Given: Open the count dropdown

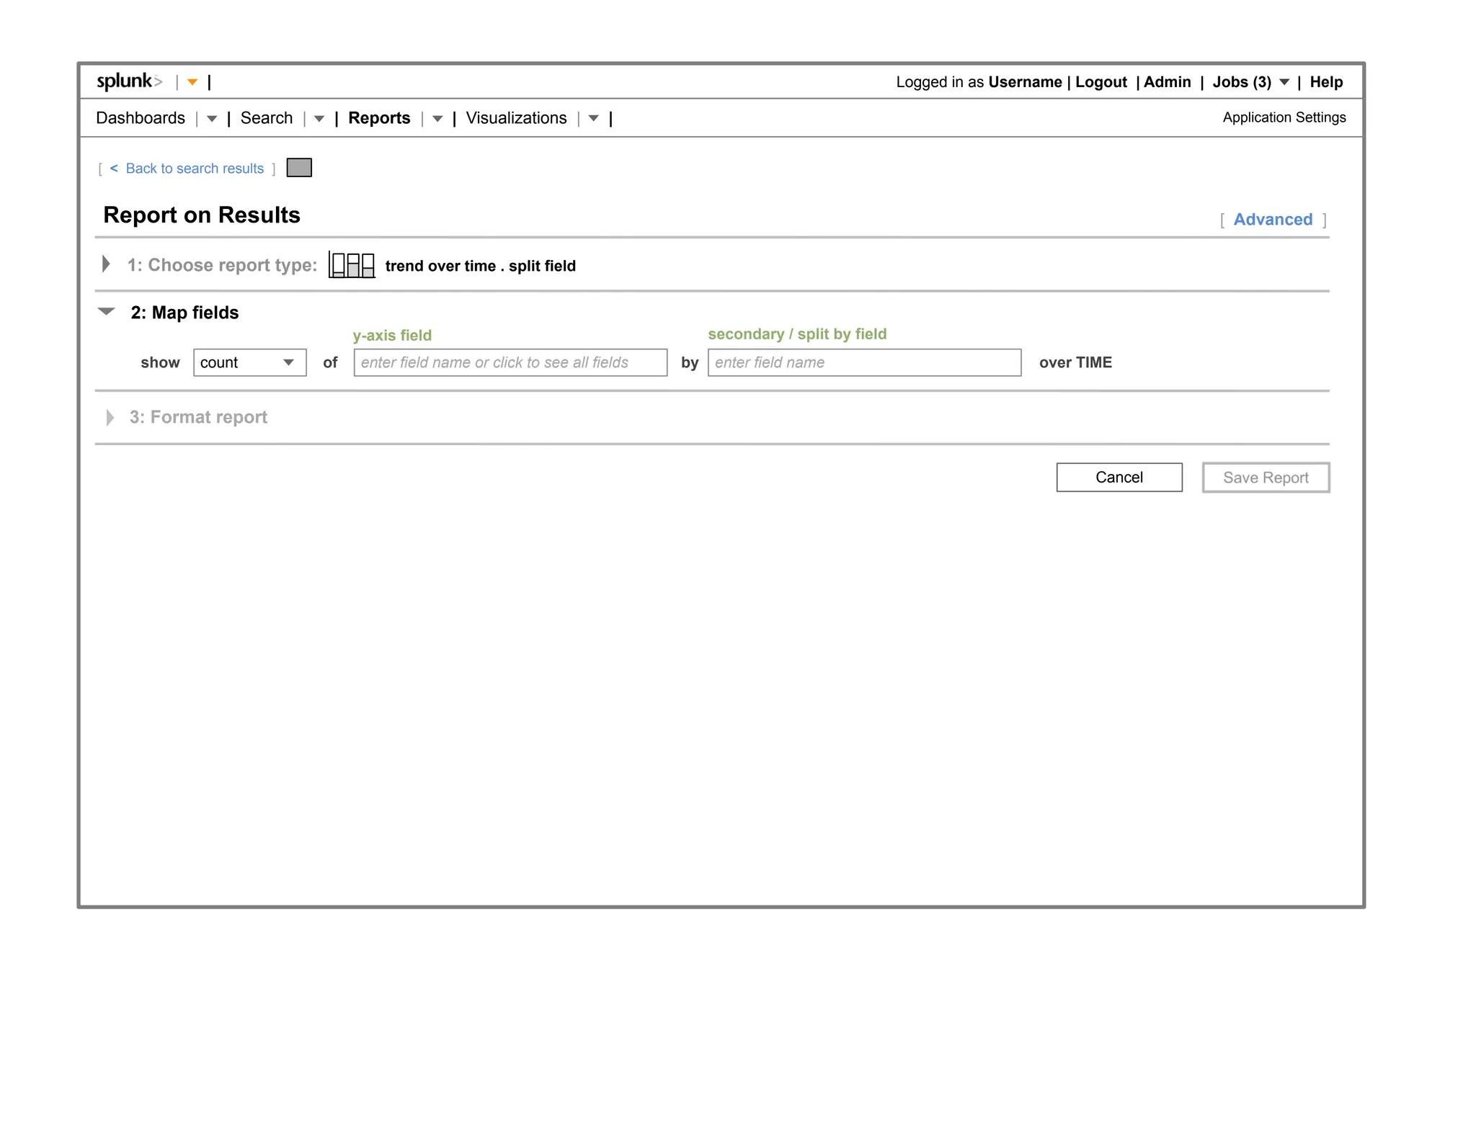Looking at the screenshot, I should [250, 362].
